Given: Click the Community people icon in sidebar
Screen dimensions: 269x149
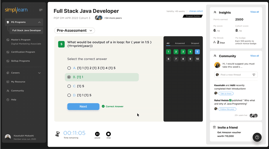Looking at the screenshot, I should point(8,91).
